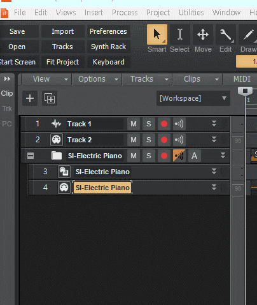
Task: Arm Track 1 for recording
Action: pos(164,124)
